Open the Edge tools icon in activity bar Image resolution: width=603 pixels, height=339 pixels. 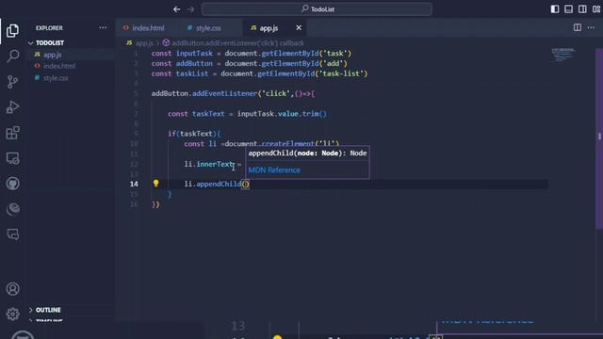tap(12, 209)
